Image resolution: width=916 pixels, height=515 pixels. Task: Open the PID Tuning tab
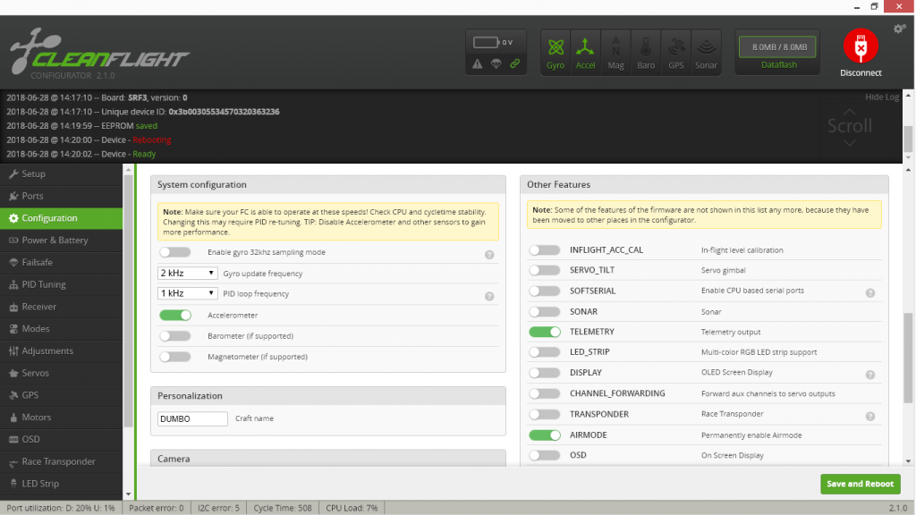coord(44,284)
